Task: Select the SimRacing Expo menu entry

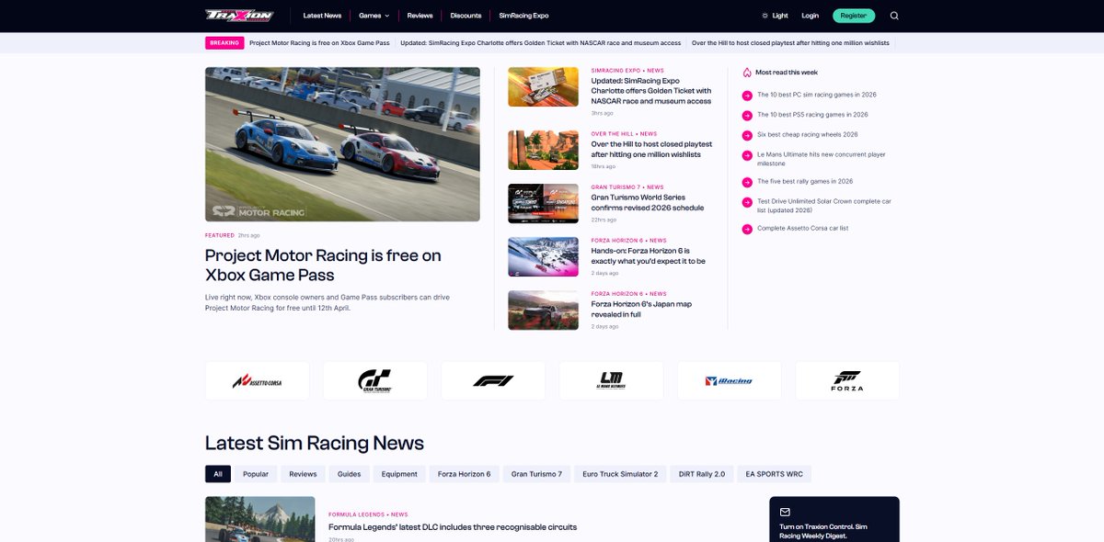Action: pyautogui.click(x=522, y=15)
